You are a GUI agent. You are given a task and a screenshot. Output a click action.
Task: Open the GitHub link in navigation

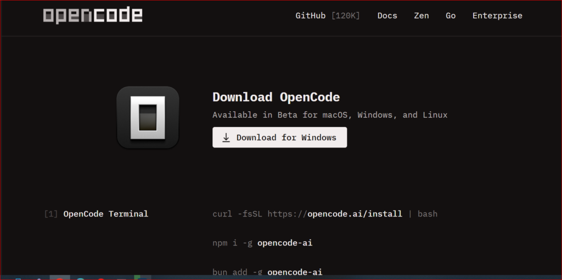coord(311,16)
